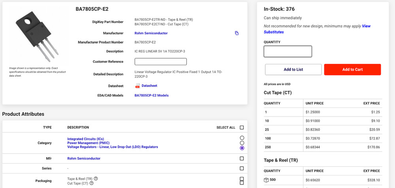Viewport: 395px width, 188px height.
Task: Click the BA7805CP-E2 product title
Action: [92, 9]
